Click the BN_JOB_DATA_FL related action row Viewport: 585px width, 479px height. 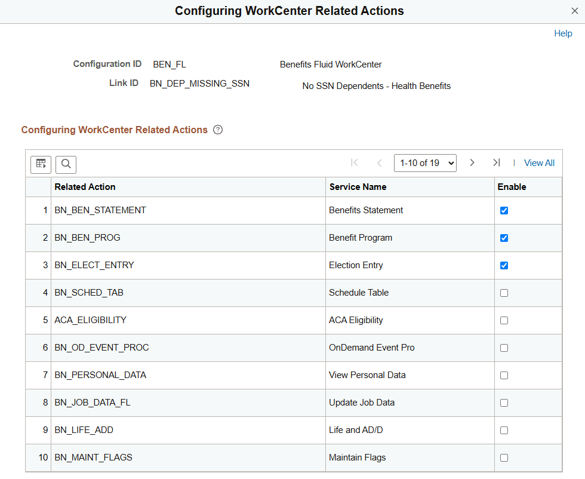[x=91, y=403]
